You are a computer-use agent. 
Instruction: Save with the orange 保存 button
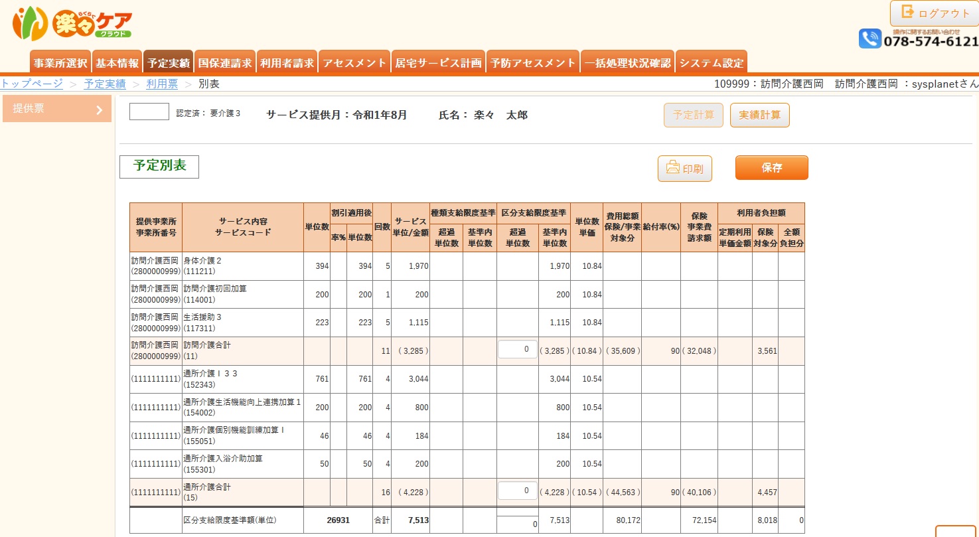[771, 168]
